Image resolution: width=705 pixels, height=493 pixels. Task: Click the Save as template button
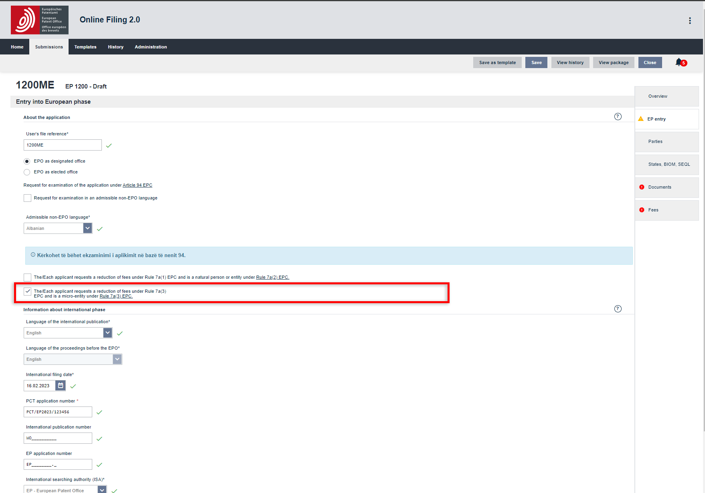tap(497, 62)
